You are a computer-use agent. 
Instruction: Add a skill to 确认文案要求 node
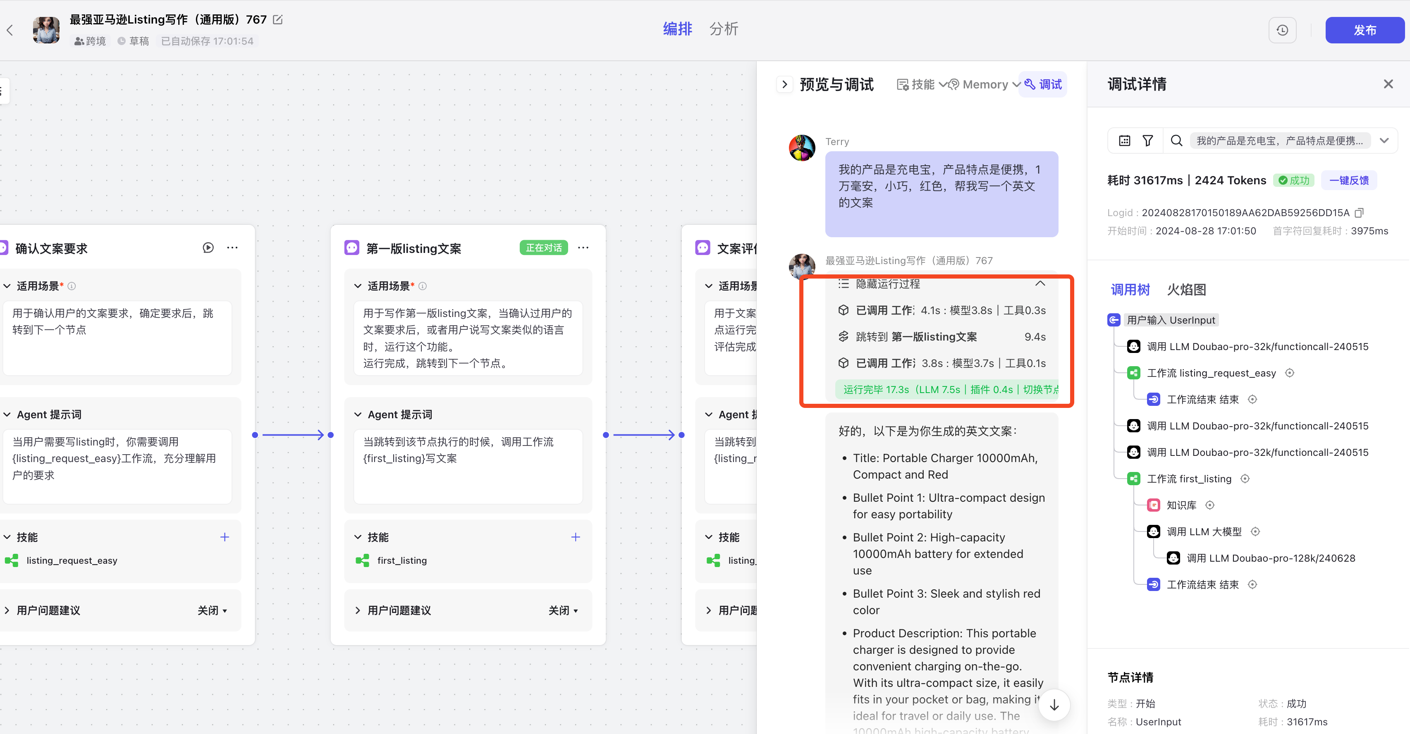point(225,537)
